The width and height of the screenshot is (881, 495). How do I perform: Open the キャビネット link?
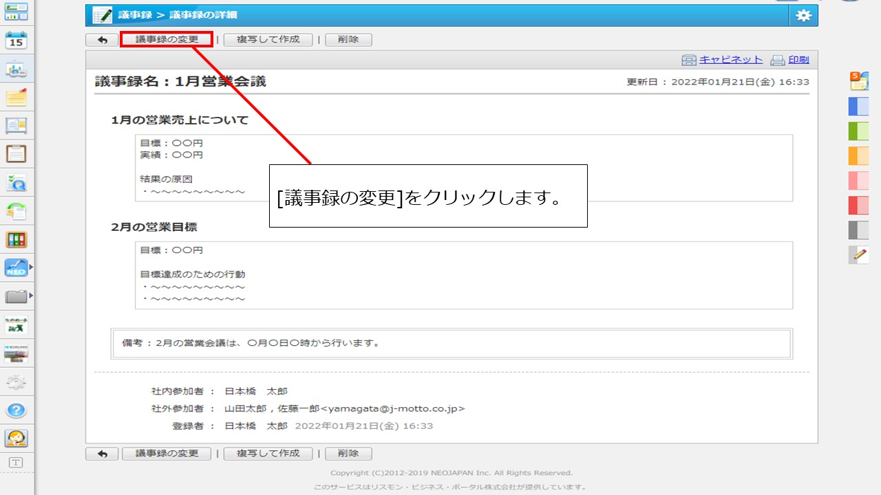[x=730, y=60]
